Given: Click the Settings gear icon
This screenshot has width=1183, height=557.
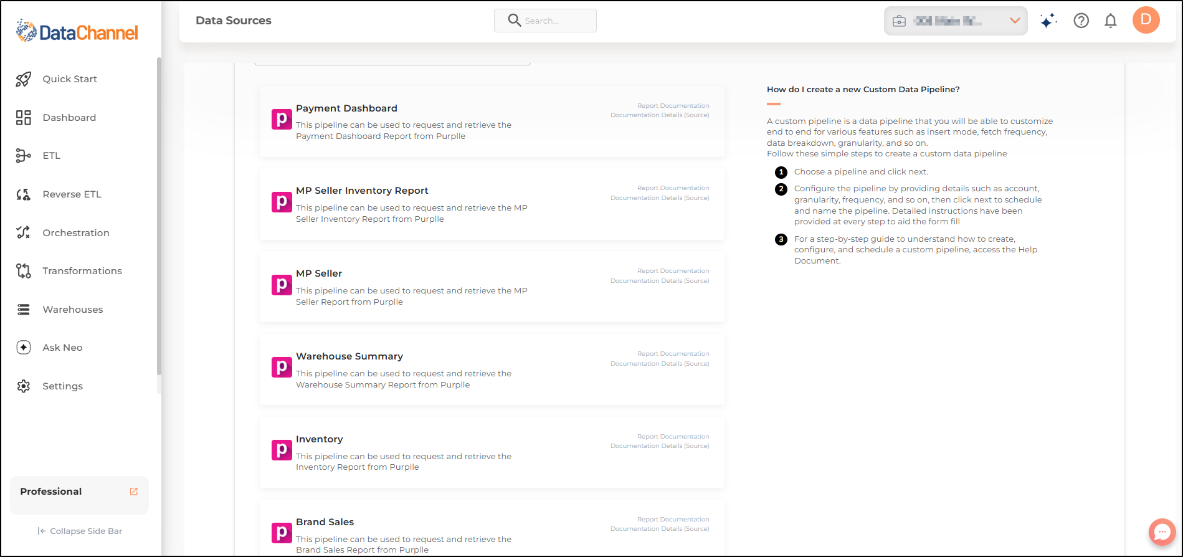Looking at the screenshot, I should (24, 386).
